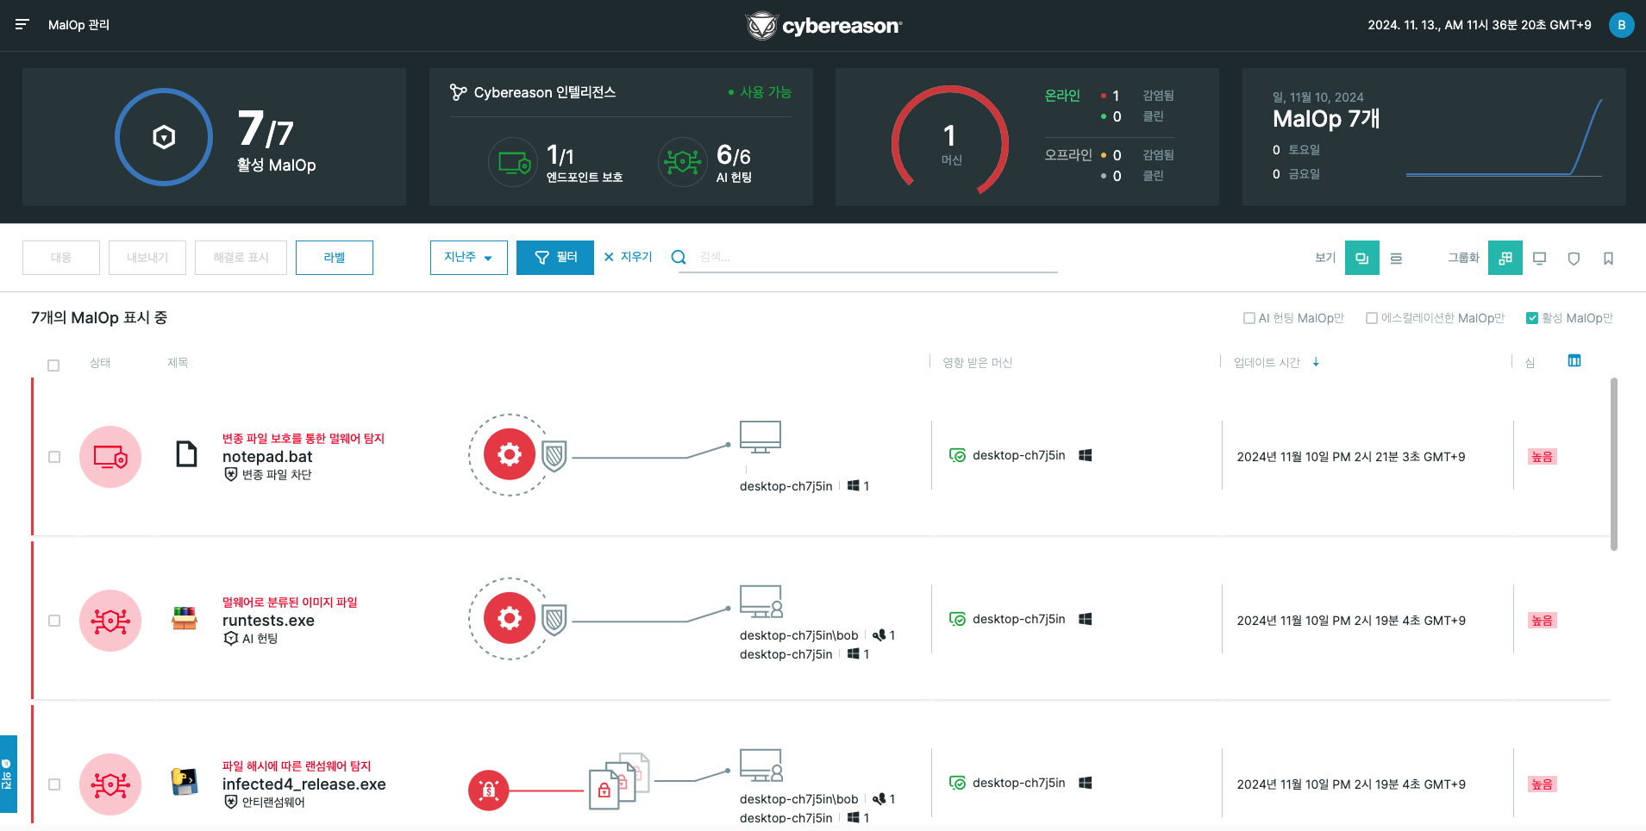This screenshot has height=831, width=1646.
Task: Click machine icon in notepad.bat diagram
Action: pyautogui.click(x=760, y=437)
